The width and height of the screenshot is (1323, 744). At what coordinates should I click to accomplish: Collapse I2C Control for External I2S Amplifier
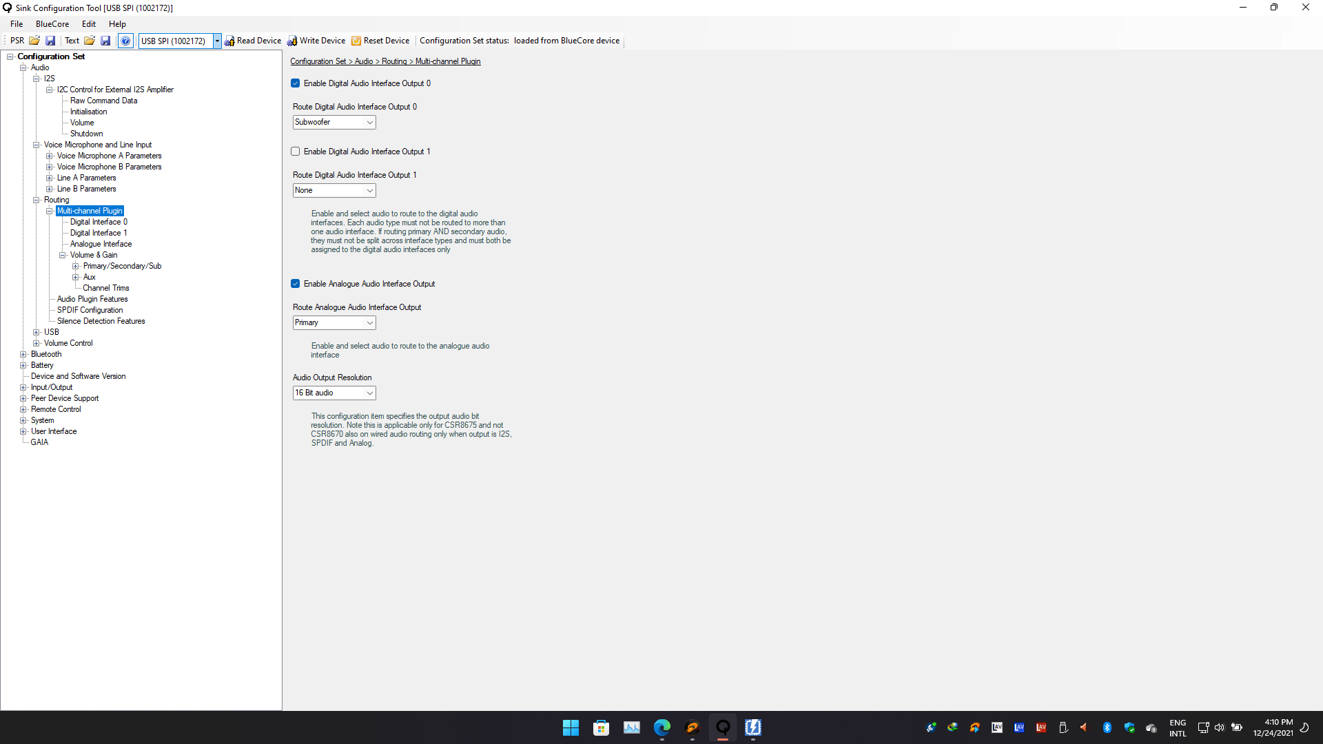pos(50,90)
